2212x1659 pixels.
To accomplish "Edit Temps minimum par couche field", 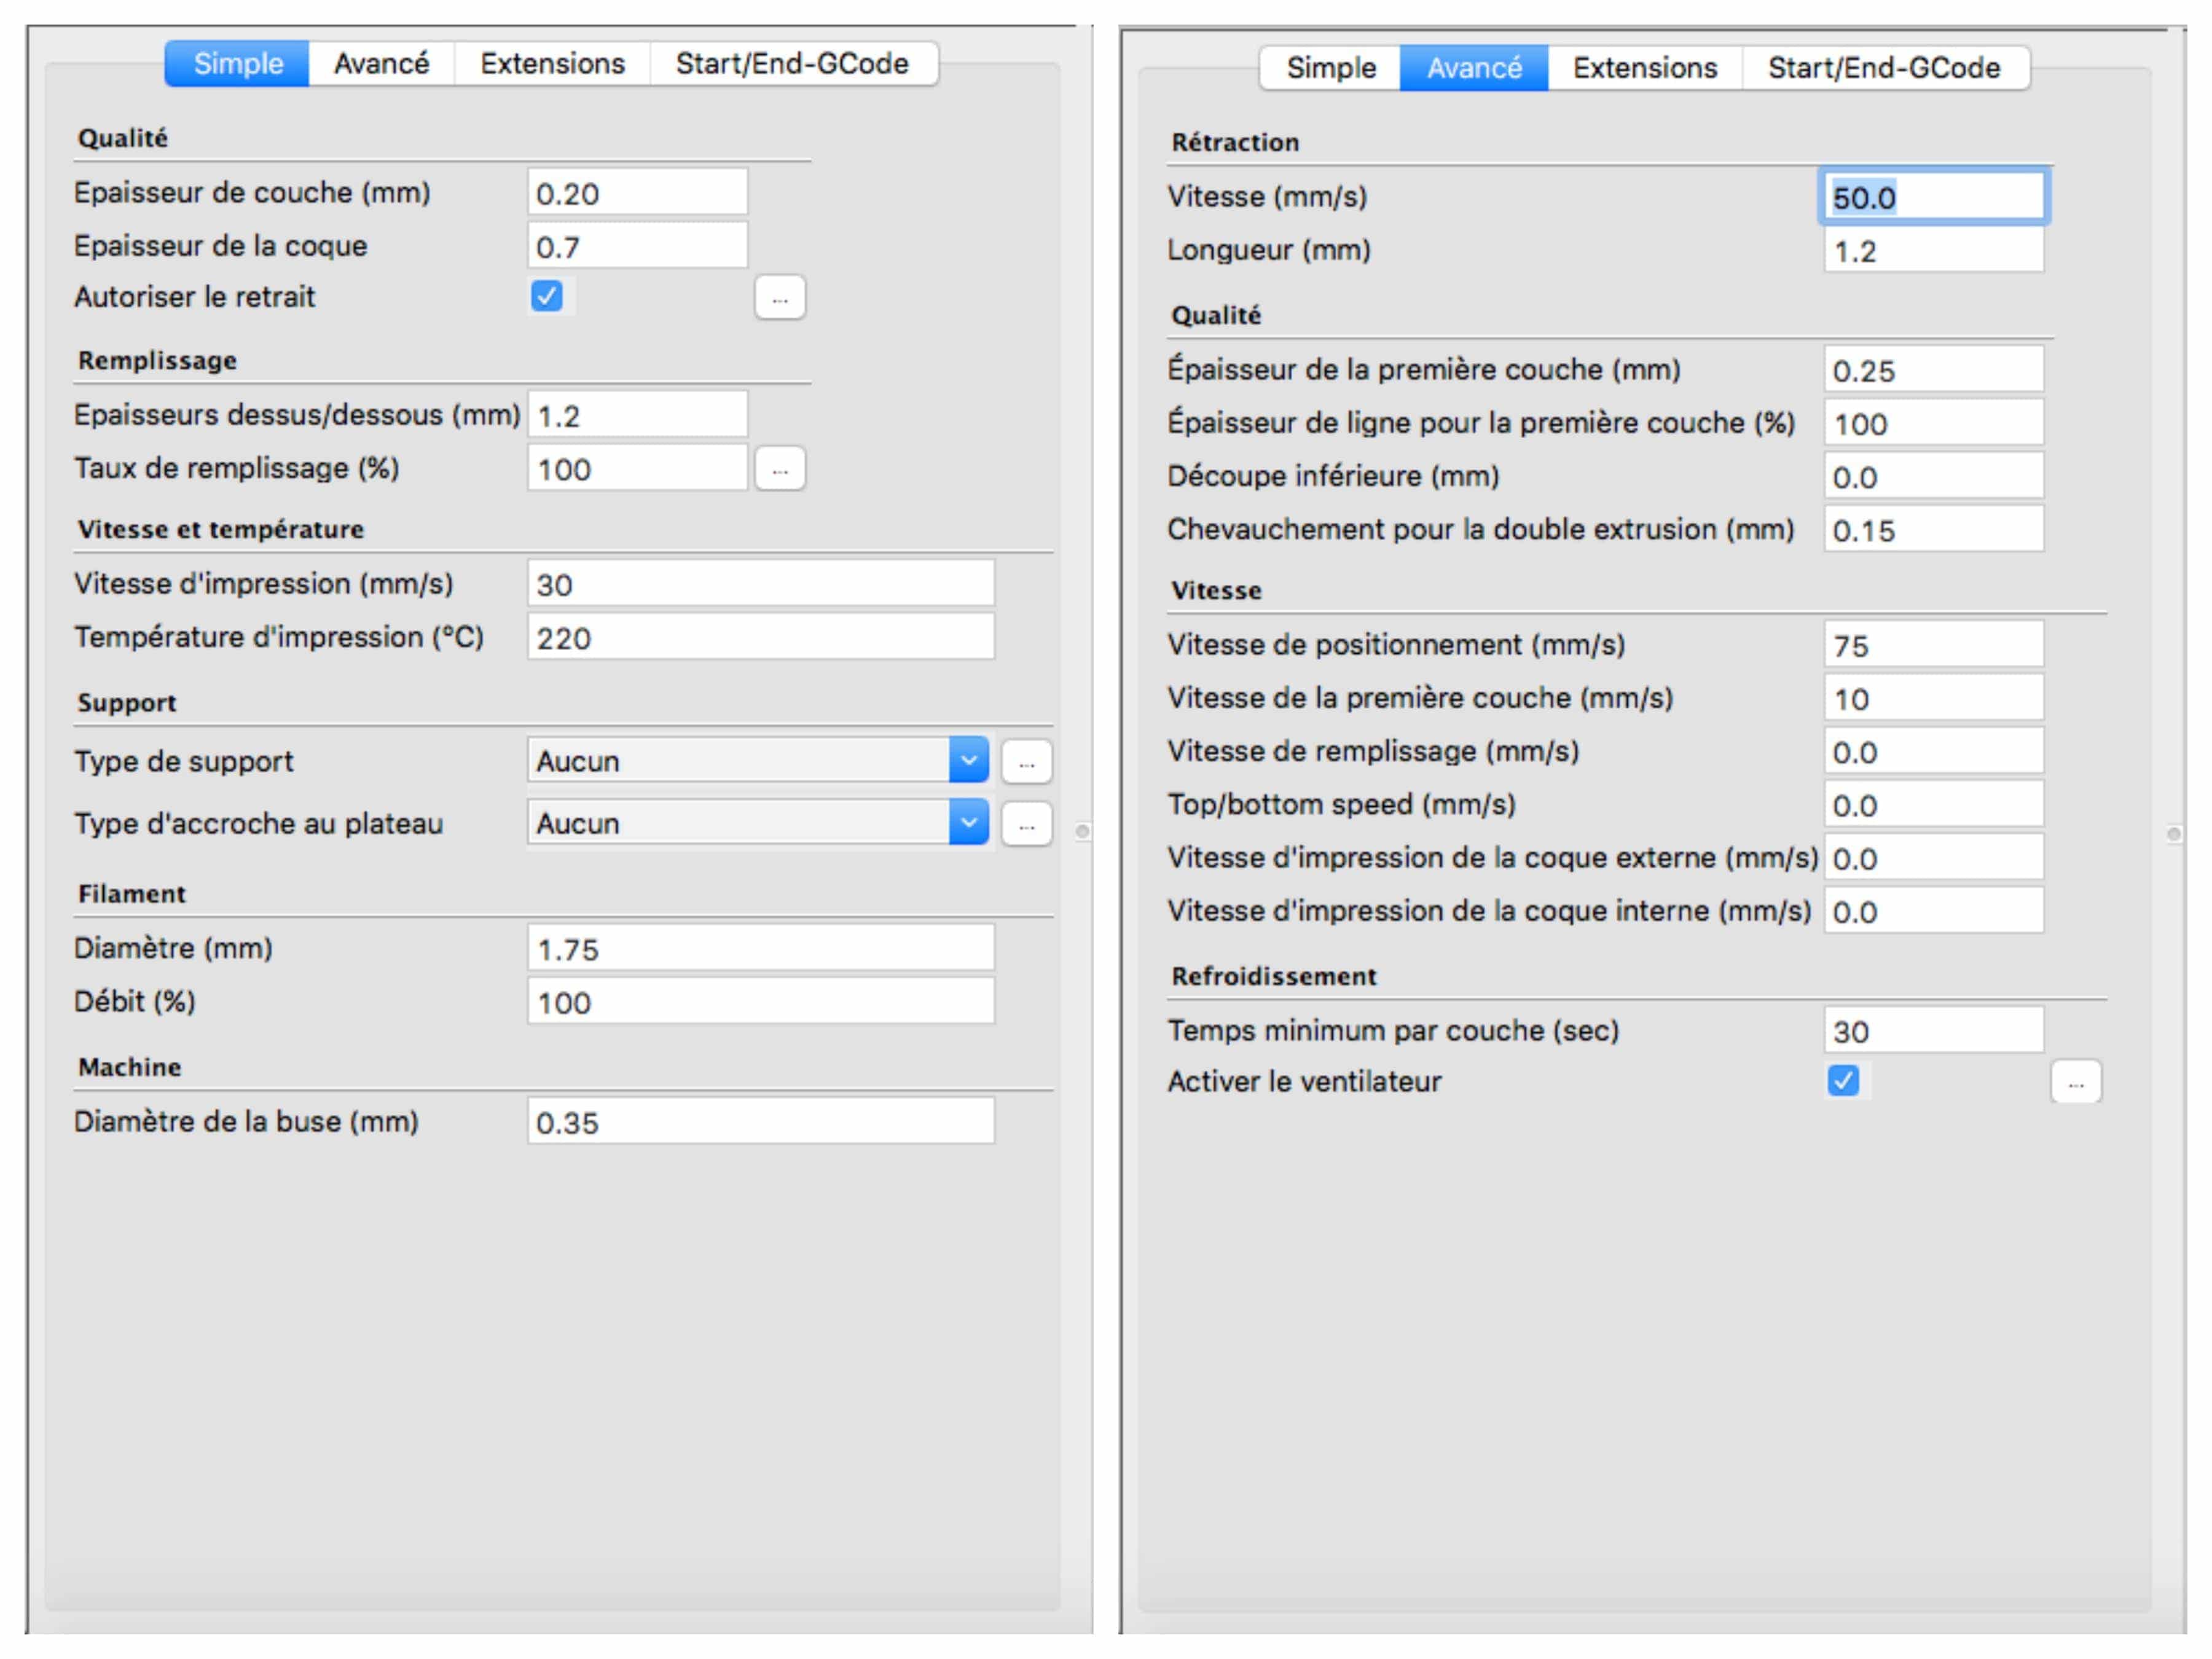I will (1934, 1030).
